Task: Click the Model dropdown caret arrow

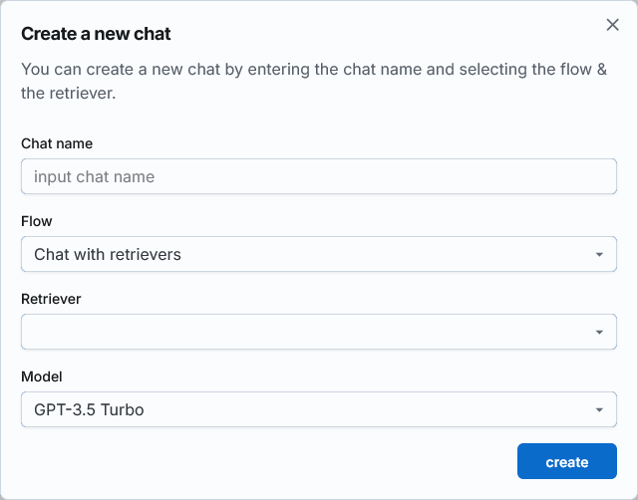Action: tap(599, 409)
